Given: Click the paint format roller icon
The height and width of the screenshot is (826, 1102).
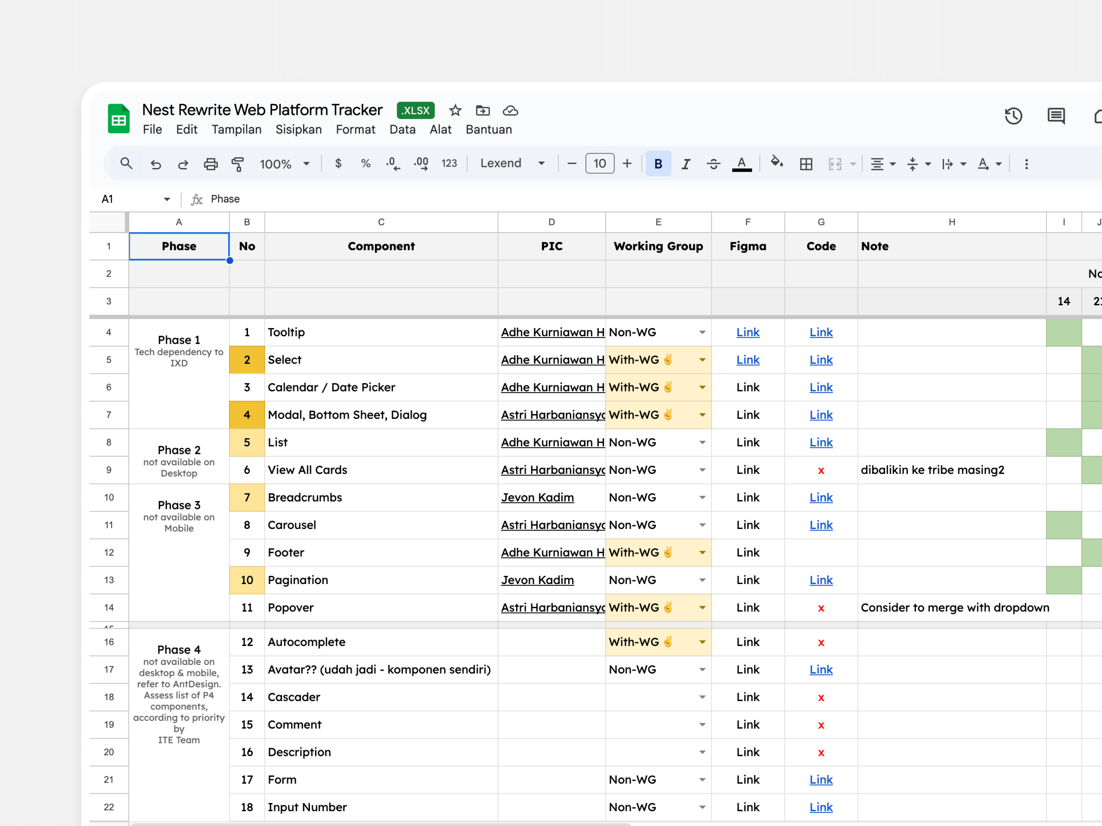Looking at the screenshot, I should 238,164.
